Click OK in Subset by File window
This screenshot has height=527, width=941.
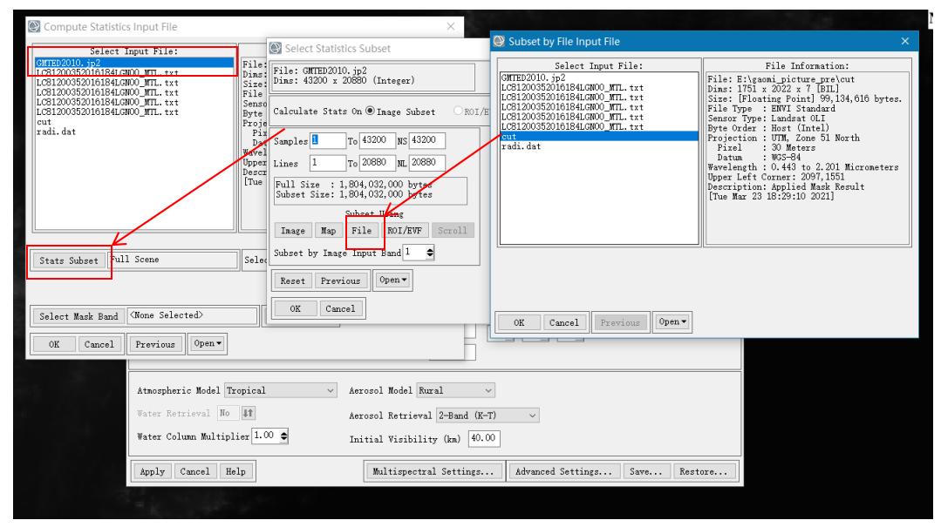tap(519, 322)
